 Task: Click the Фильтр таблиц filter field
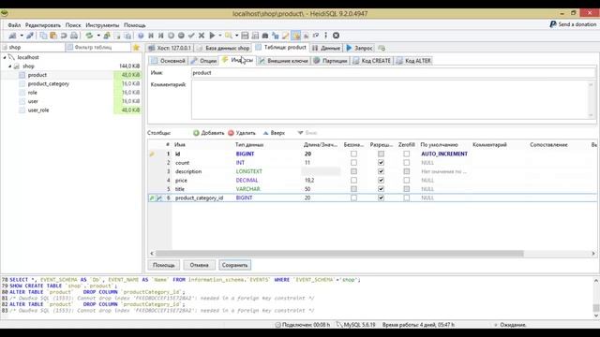click(97, 48)
